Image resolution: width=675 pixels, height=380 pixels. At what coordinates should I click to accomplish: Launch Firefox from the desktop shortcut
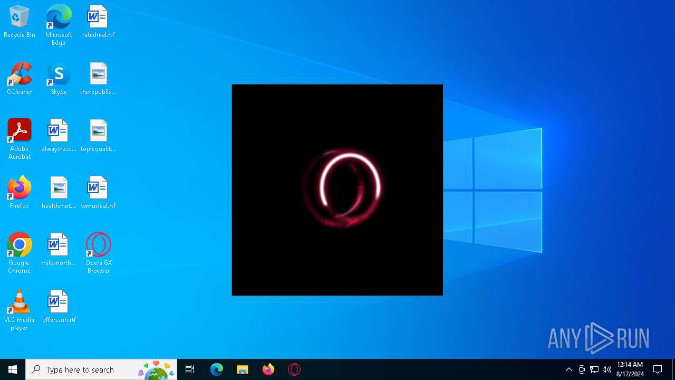point(20,193)
